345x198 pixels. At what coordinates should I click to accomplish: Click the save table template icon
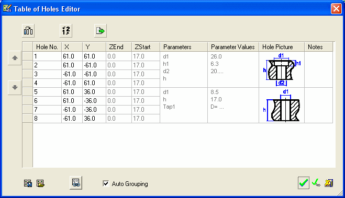click(28, 183)
